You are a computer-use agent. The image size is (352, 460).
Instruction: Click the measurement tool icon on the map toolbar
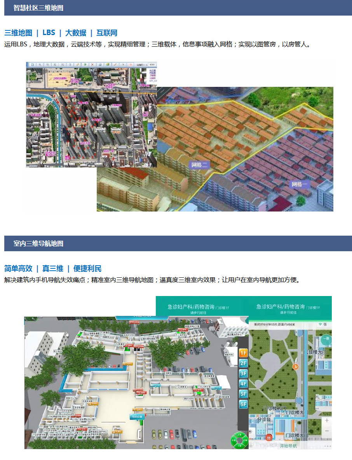(x=55, y=65)
